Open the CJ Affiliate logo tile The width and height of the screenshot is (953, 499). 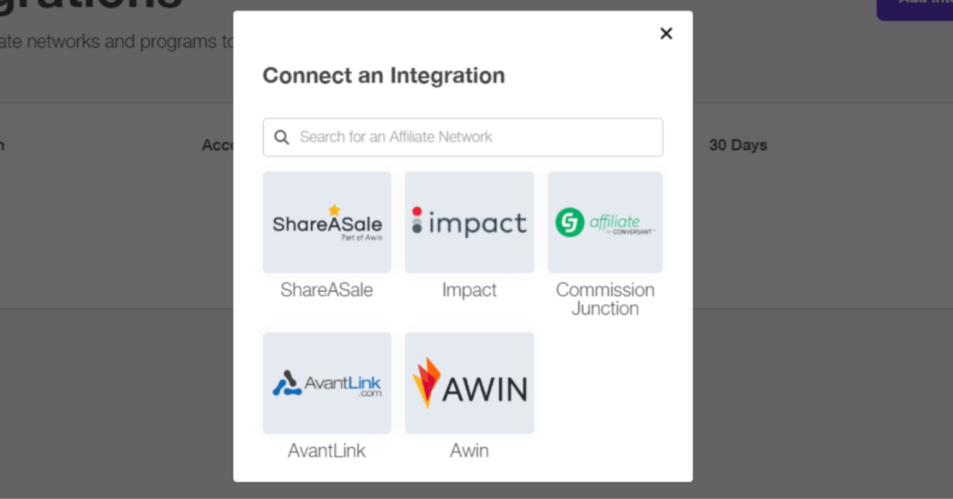point(605,222)
